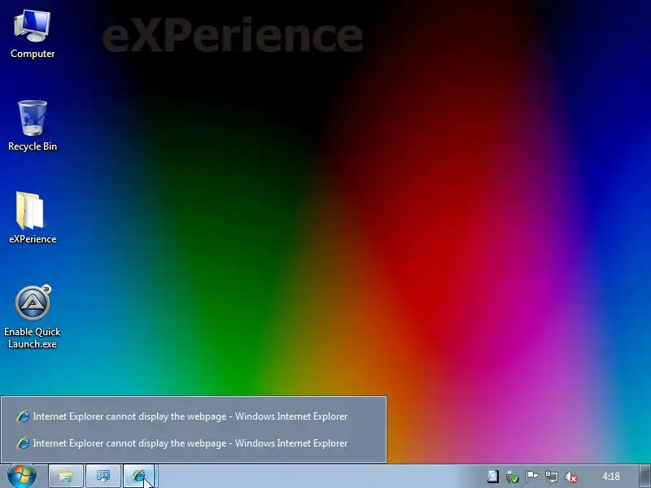Click the Internet Explorer taskbar button
The width and height of the screenshot is (651, 488).
(x=139, y=476)
